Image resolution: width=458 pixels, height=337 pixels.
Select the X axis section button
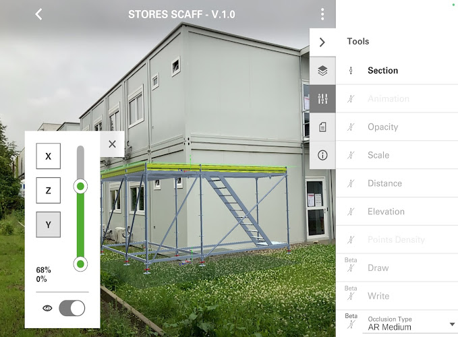[x=48, y=156]
